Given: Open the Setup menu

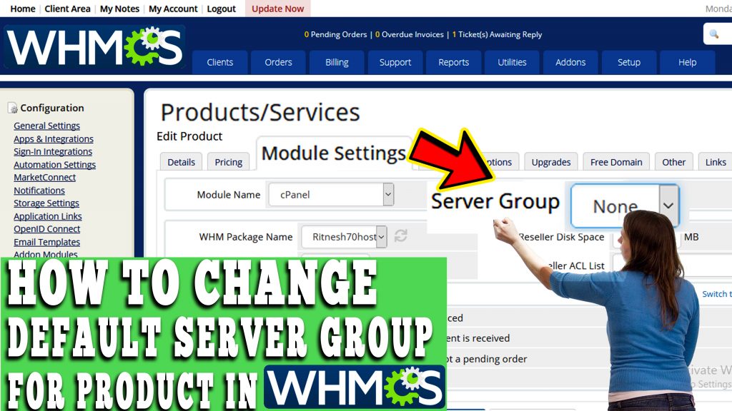Looking at the screenshot, I should tap(628, 62).
